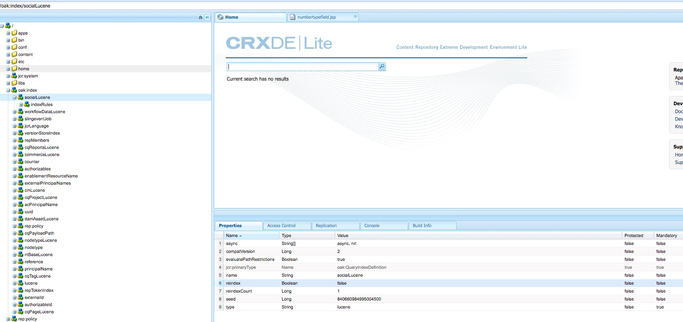Click the socialLucene node icon
Image resolution: width=683 pixels, height=322 pixels.
click(x=21, y=97)
